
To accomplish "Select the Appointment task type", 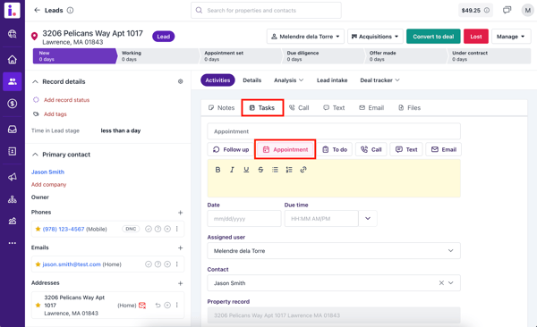I will point(285,149).
